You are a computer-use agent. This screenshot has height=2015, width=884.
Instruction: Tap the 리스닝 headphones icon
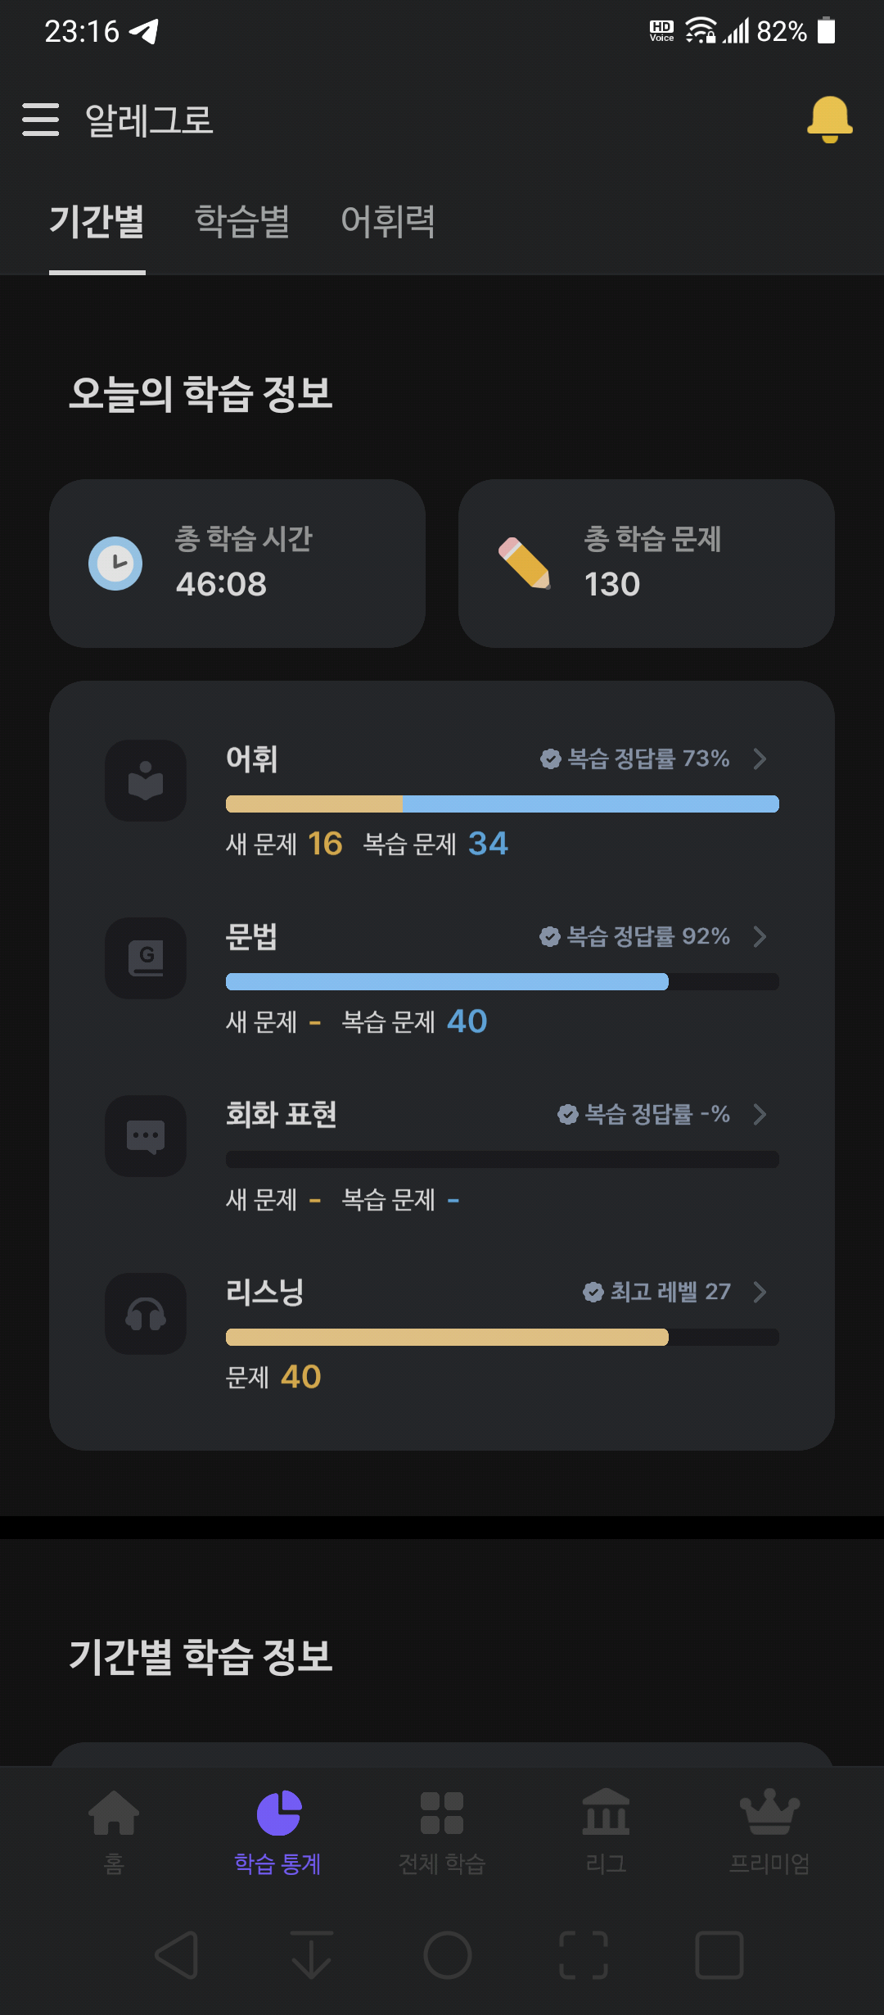pos(146,1314)
